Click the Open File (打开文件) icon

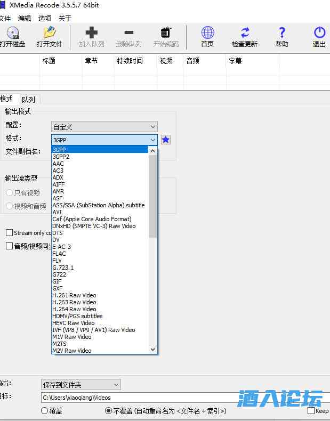click(50, 33)
